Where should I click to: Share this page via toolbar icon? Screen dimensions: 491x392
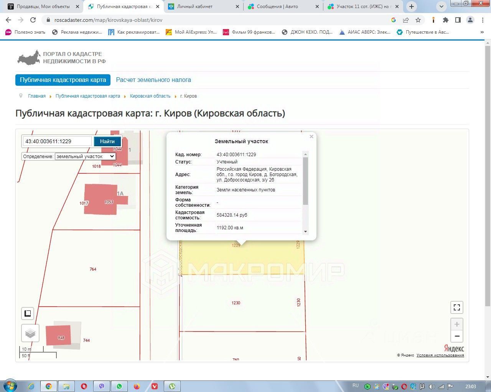406,20
